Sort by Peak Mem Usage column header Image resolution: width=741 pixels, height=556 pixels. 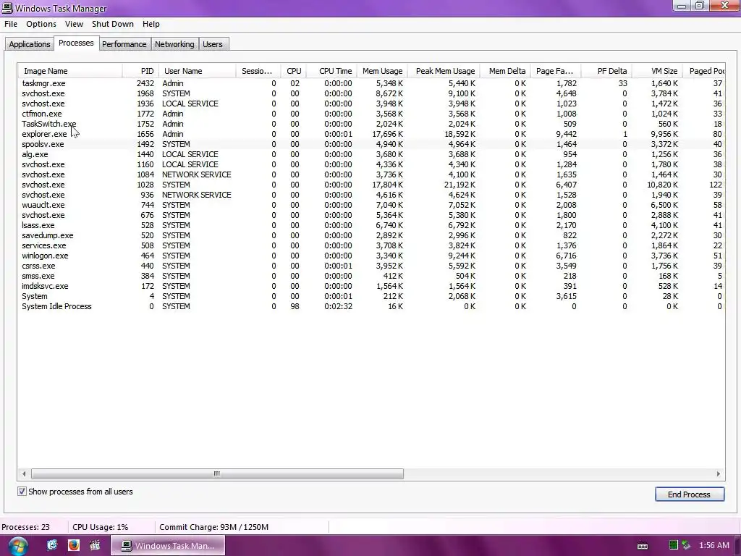pyautogui.click(x=444, y=71)
